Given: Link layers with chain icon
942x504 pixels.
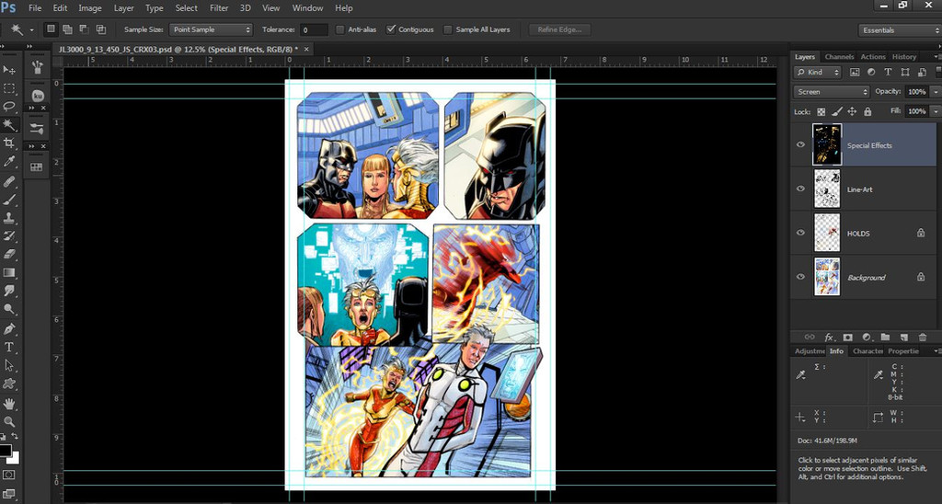Looking at the screenshot, I should pyautogui.click(x=810, y=338).
